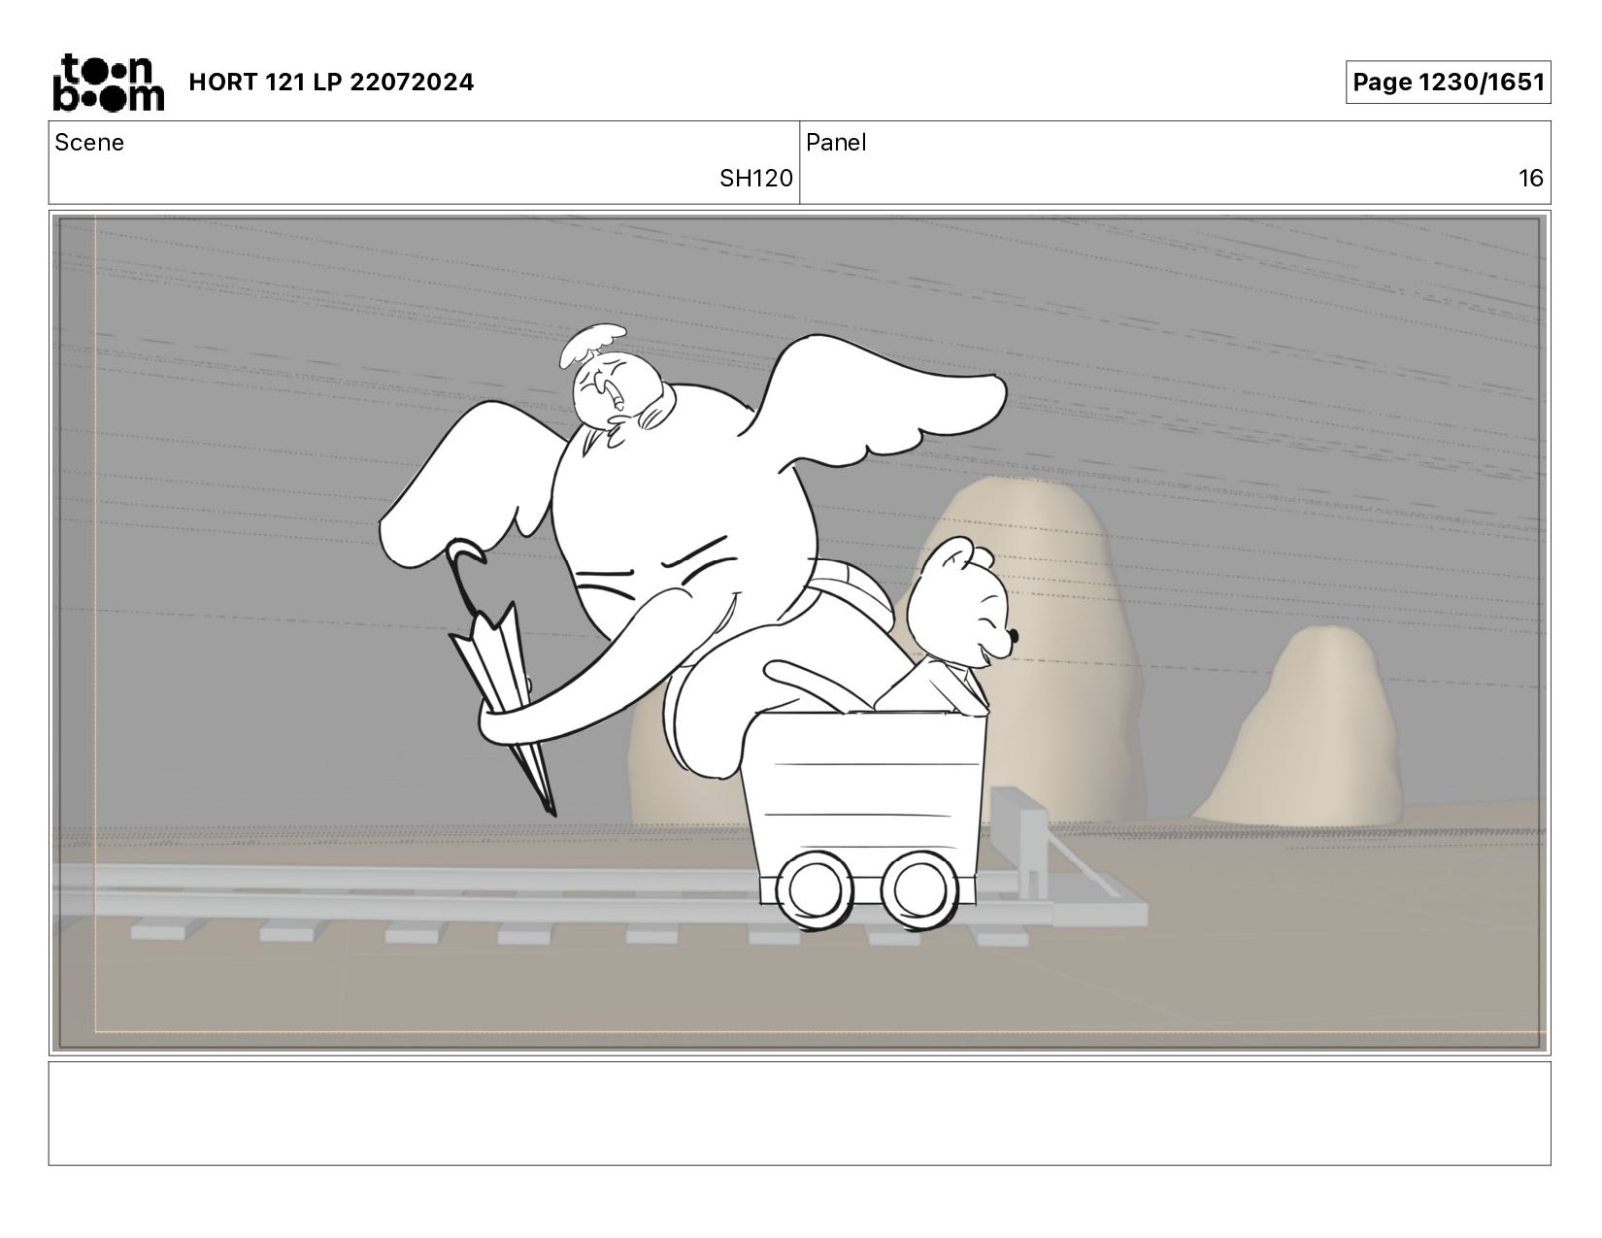Select the Panel label
The height and width of the screenshot is (1238, 1602).
coord(836,143)
